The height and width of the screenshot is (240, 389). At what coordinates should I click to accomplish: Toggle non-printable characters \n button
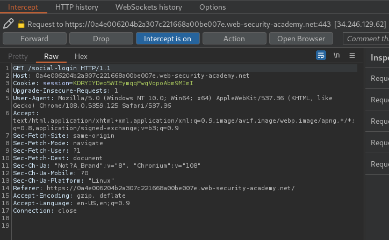click(x=336, y=55)
